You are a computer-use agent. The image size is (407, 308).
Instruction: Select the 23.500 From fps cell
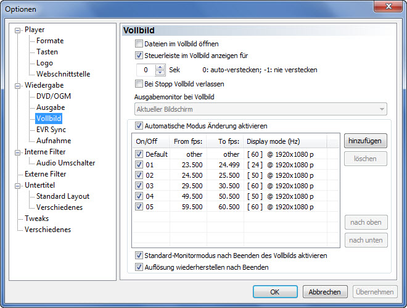tap(192, 165)
